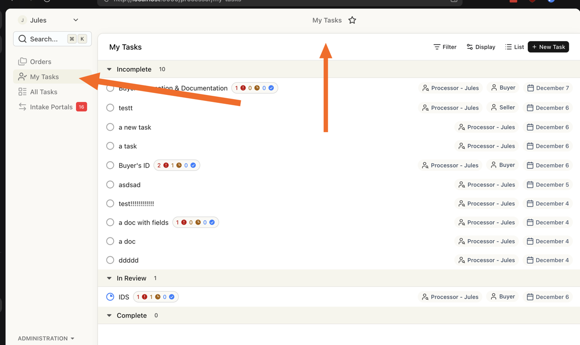This screenshot has height=345, width=580.
Task: Collapse the Incomplete section
Action: click(x=109, y=69)
